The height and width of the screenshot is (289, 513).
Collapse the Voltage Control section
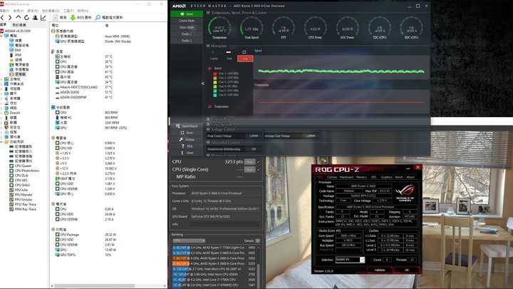[208, 129]
